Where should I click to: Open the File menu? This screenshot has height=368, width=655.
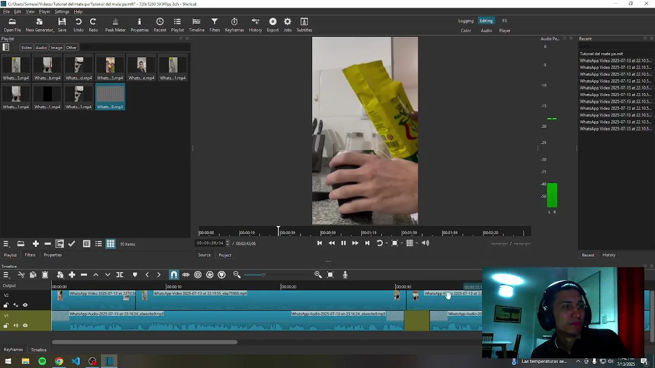(6, 11)
